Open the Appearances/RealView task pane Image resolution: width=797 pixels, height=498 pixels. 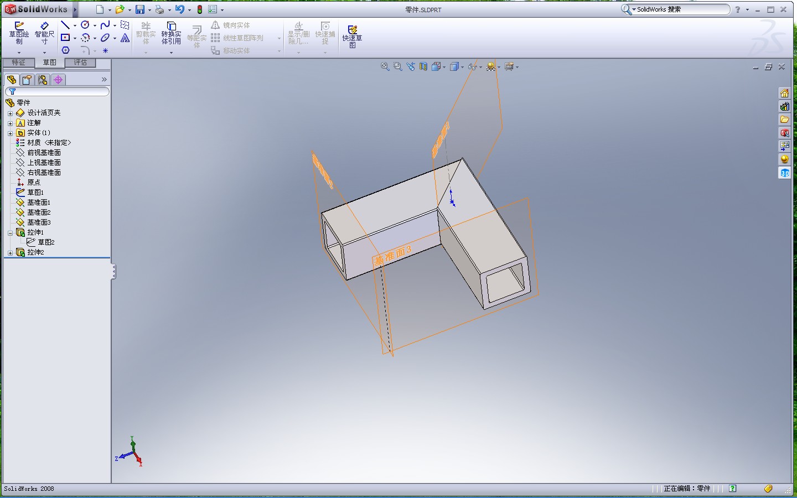(x=784, y=159)
